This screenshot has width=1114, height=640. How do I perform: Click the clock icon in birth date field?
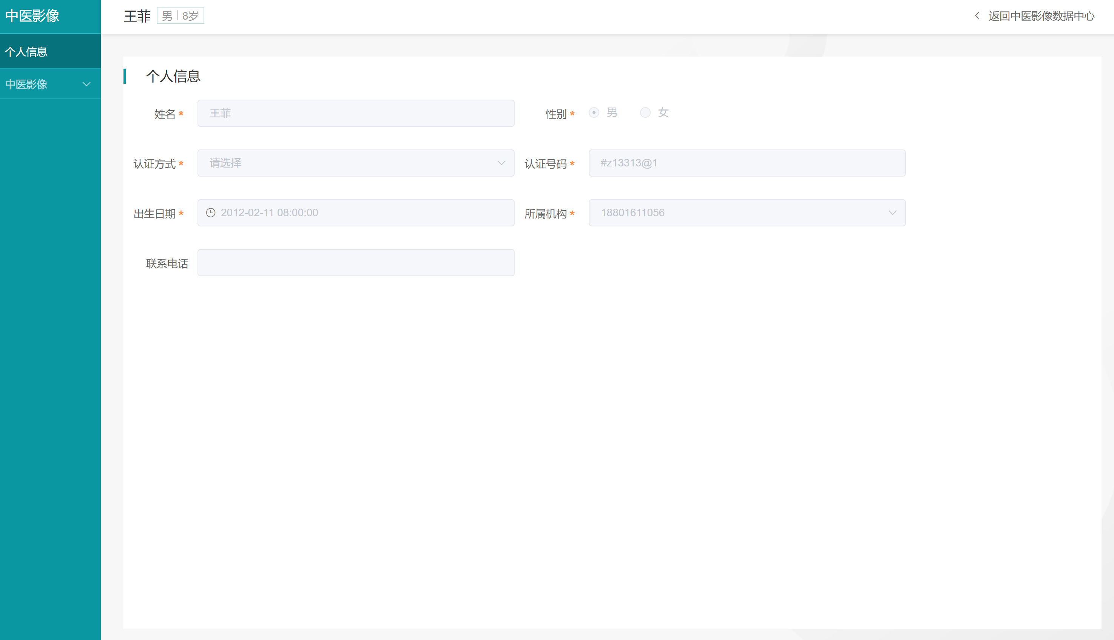pyautogui.click(x=211, y=213)
